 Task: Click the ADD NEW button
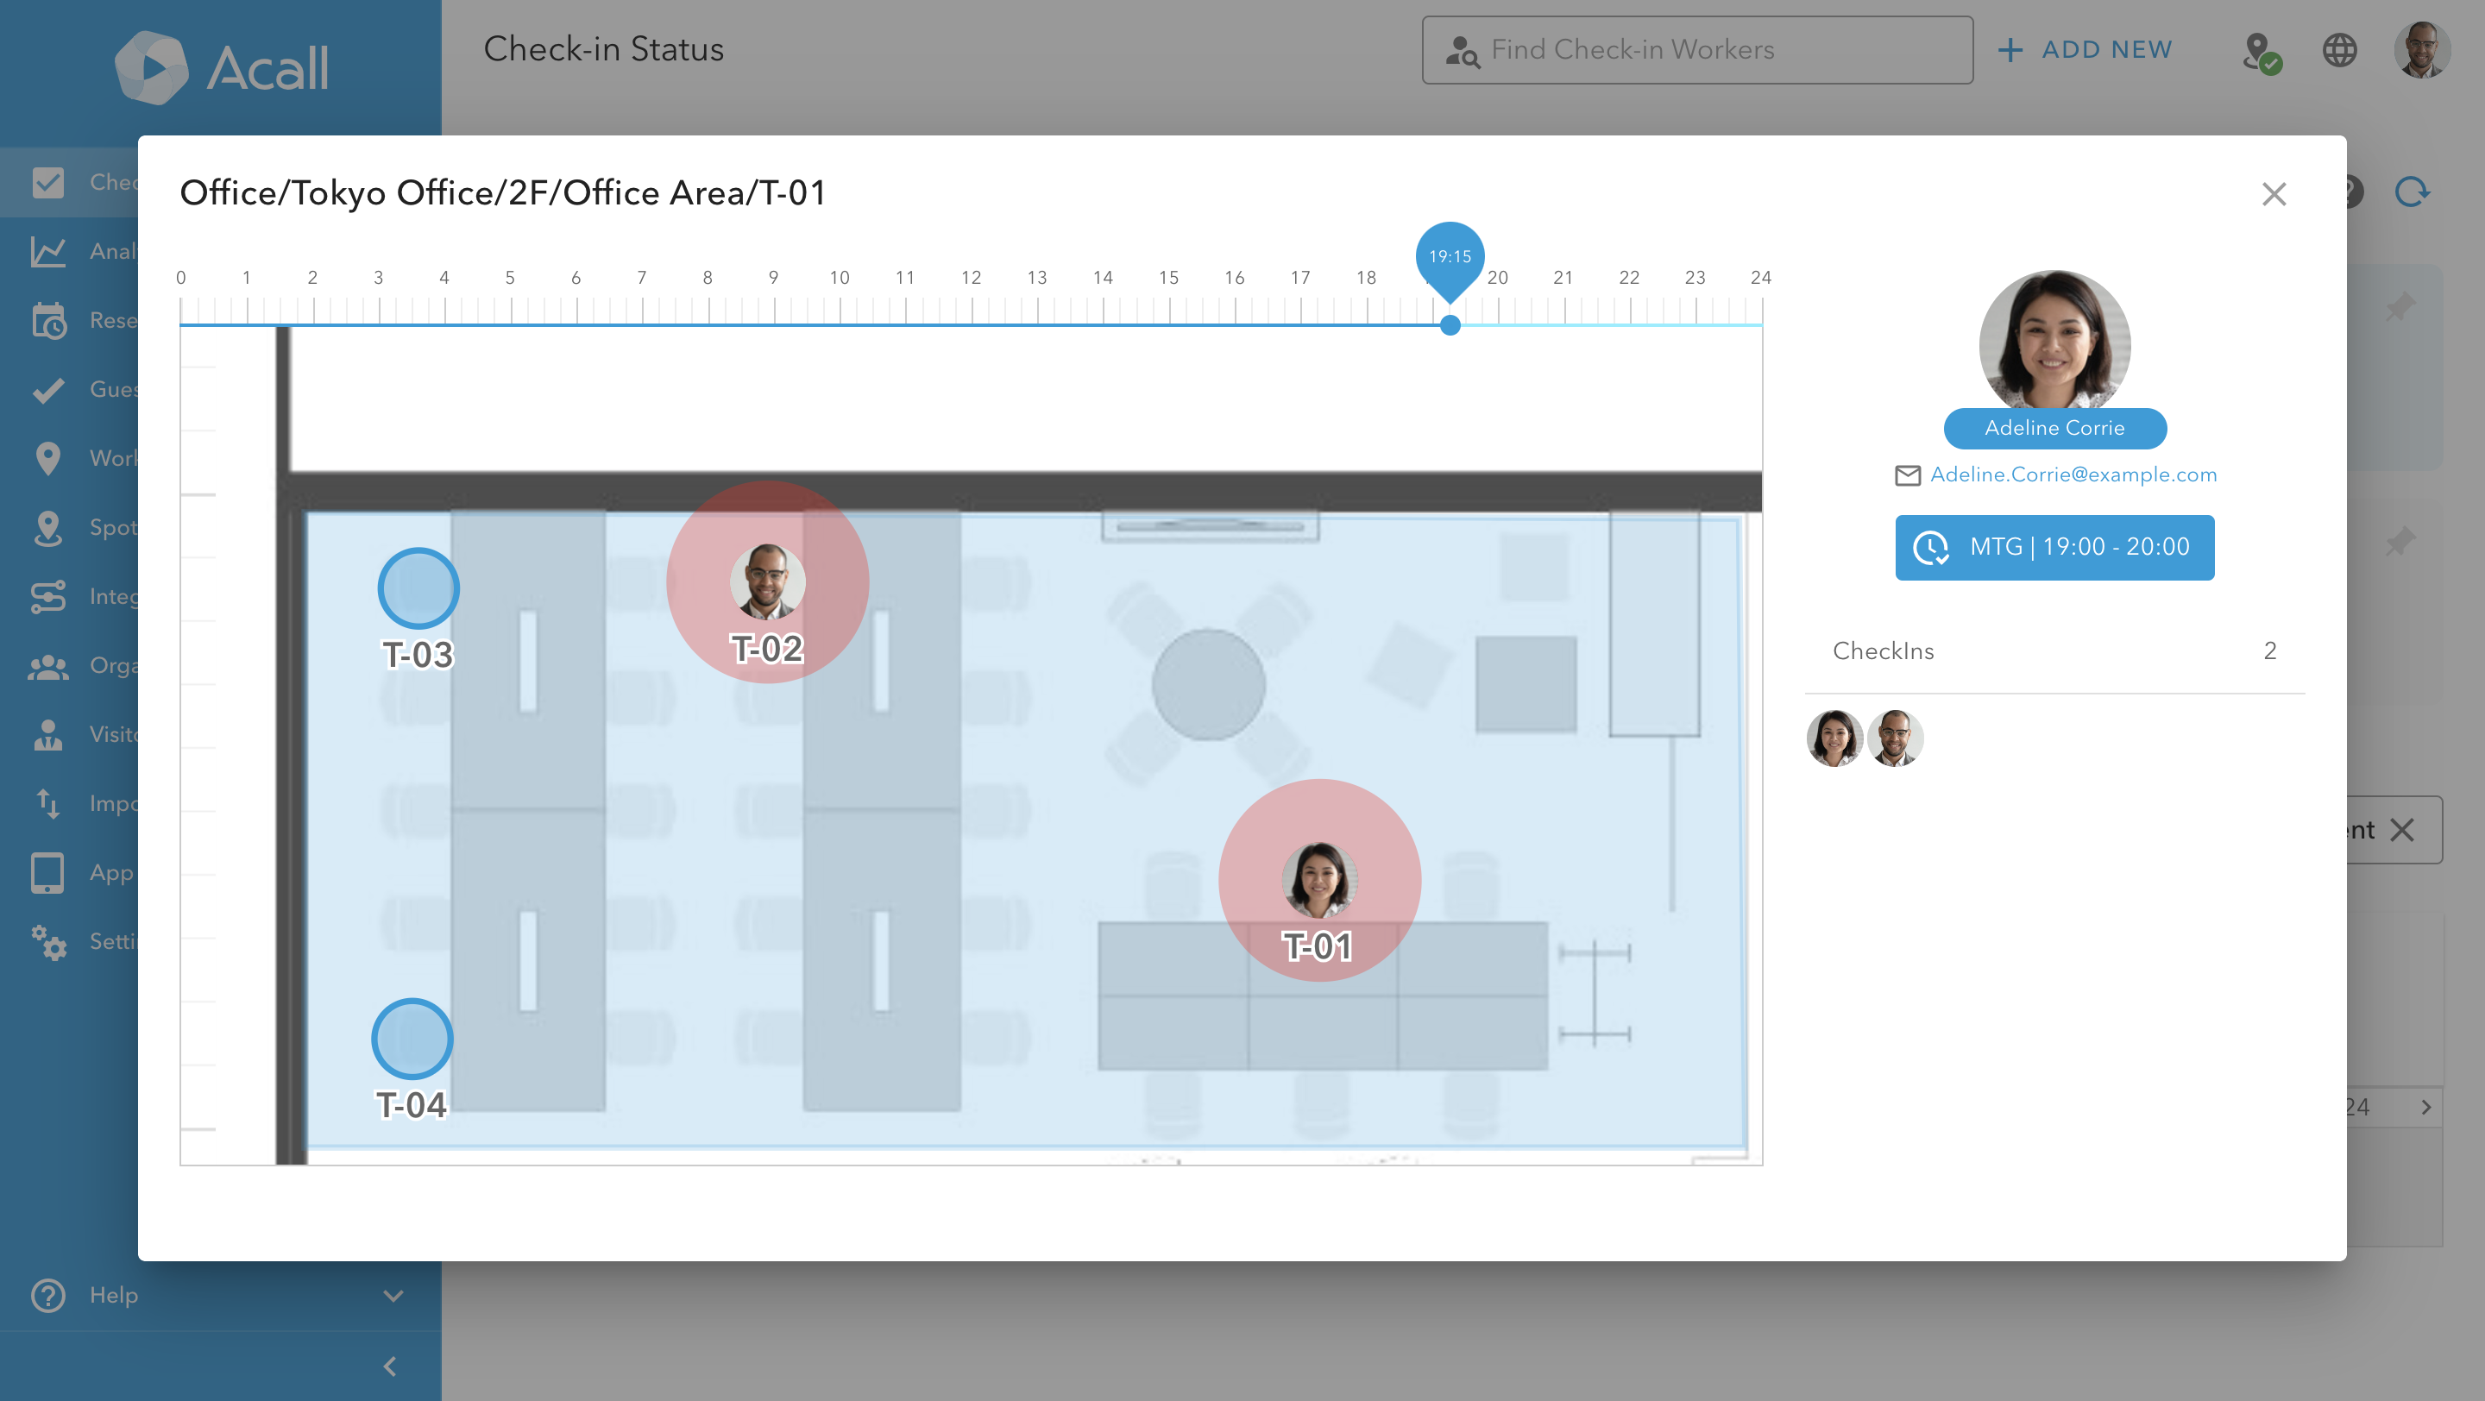pyautogui.click(x=2085, y=49)
